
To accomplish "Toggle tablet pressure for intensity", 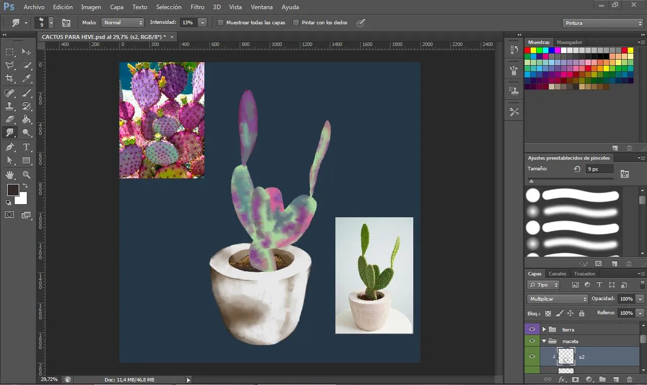I will (361, 23).
